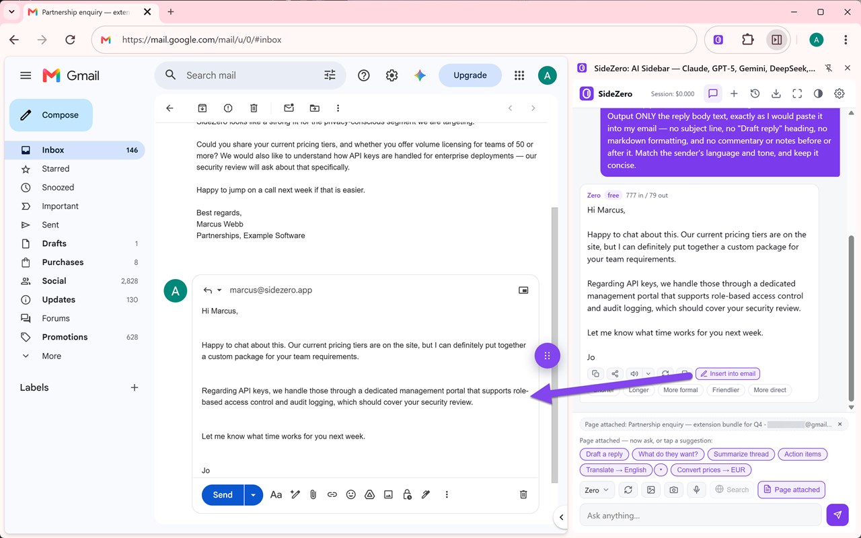Discard the reply draft
The width and height of the screenshot is (861, 538).
tap(523, 494)
